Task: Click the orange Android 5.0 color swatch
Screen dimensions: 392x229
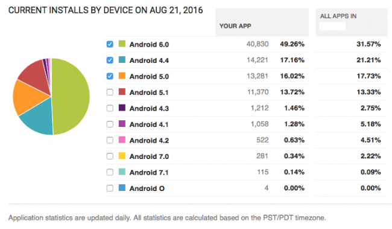Action: tap(122, 76)
